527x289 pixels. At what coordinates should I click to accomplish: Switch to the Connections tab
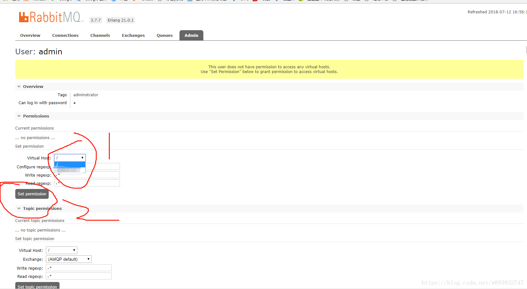[65, 35]
